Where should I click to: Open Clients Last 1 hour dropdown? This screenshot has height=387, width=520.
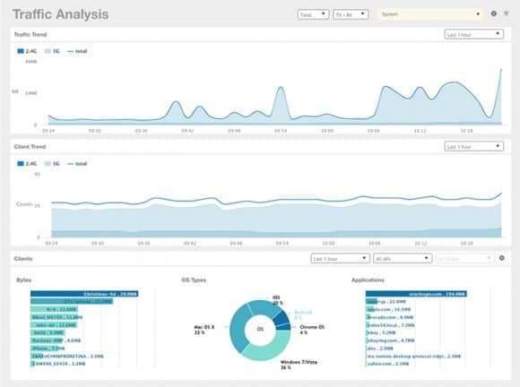tap(341, 258)
